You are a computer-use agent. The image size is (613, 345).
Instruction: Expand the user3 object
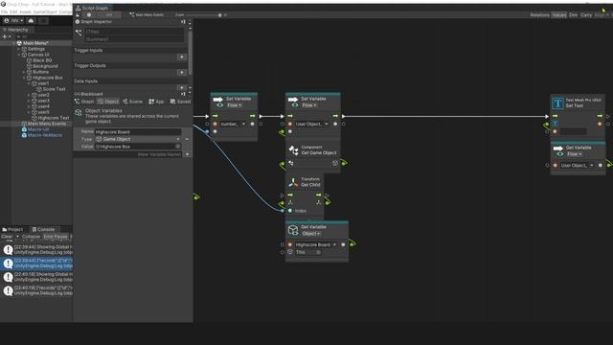[x=29, y=101]
